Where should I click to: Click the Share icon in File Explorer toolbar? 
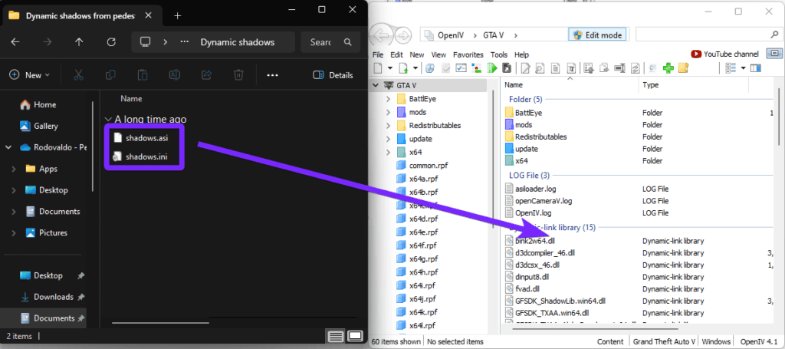[x=206, y=75]
